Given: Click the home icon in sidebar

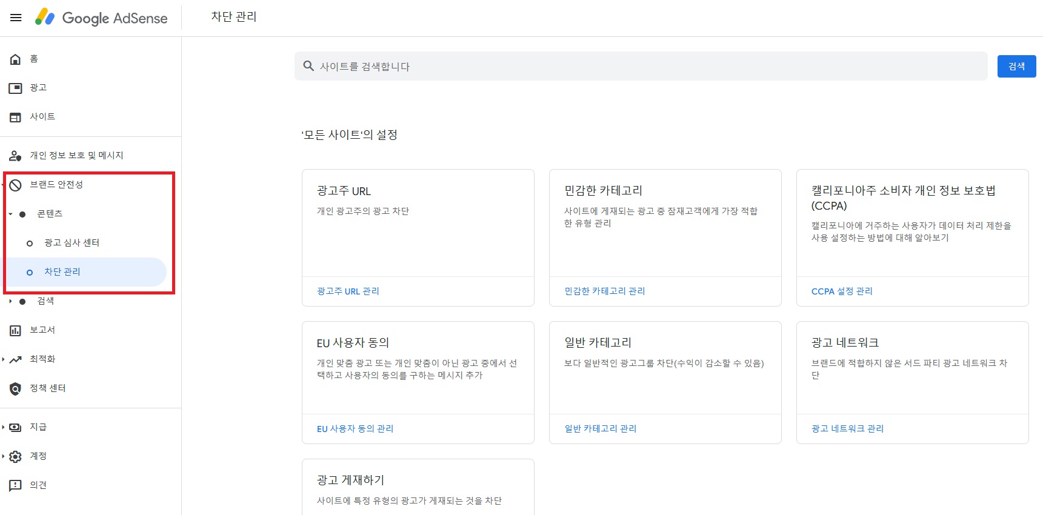Looking at the screenshot, I should [15, 59].
